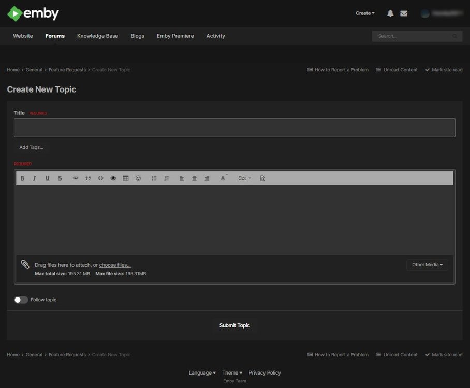Image resolution: width=470 pixels, height=388 pixels.
Task: Open the emoji picker
Action: tap(138, 178)
